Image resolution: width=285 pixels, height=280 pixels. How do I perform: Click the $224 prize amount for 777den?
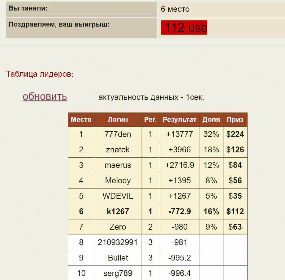click(x=235, y=134)
